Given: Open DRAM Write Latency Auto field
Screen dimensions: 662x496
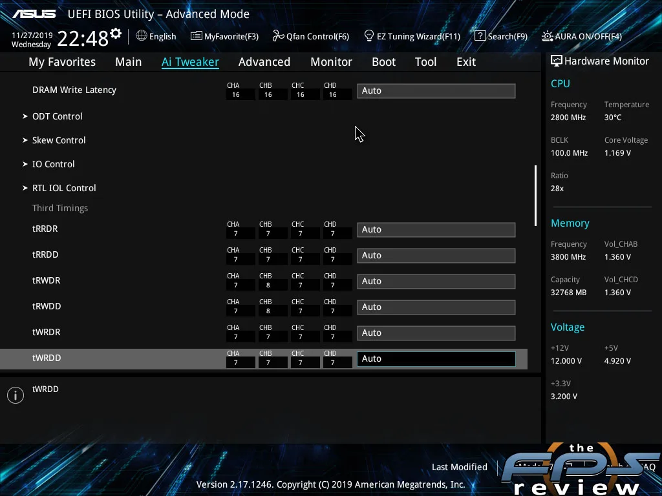Looking at the screenshot, I should click(x=436, y=90).
